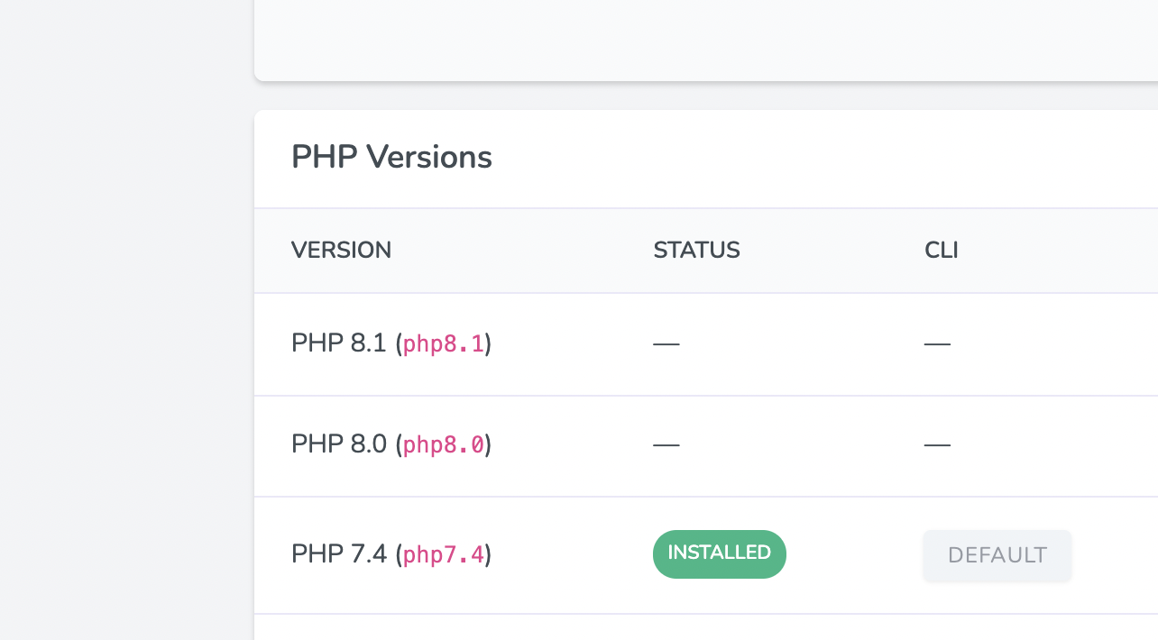Select the PHP Versions heading
Viewport: 1158px width, 640px height.
(x=391, y=158)
